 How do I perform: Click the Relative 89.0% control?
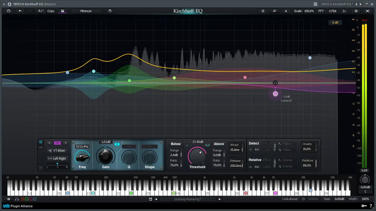coord(309,163)
